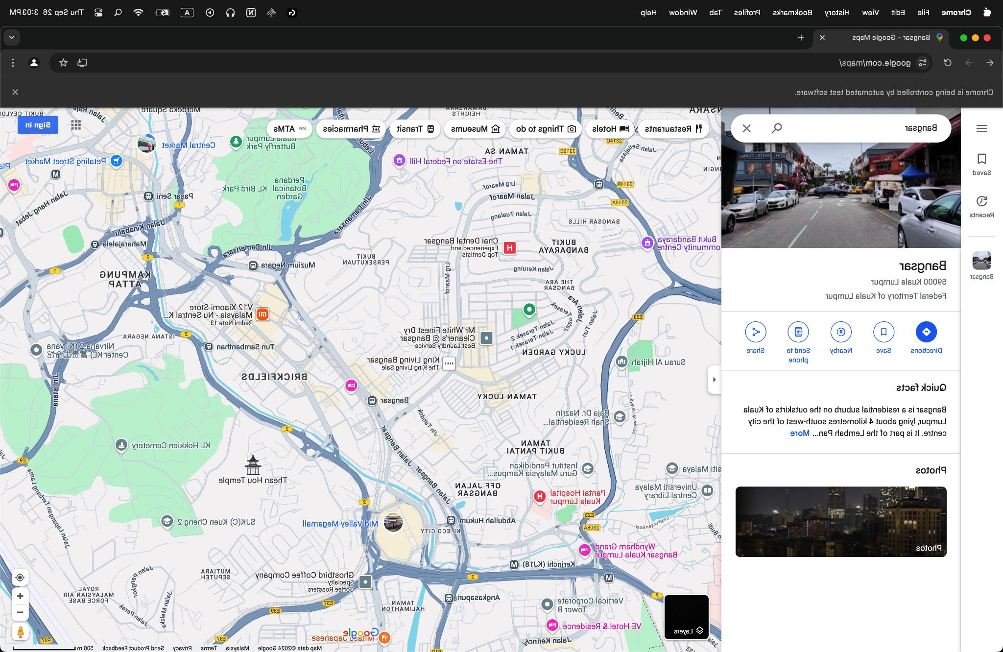Click Suria Al Hijrah mosque marker
Viewport: 1003px width, 652px height.
[x=621, y=362]
